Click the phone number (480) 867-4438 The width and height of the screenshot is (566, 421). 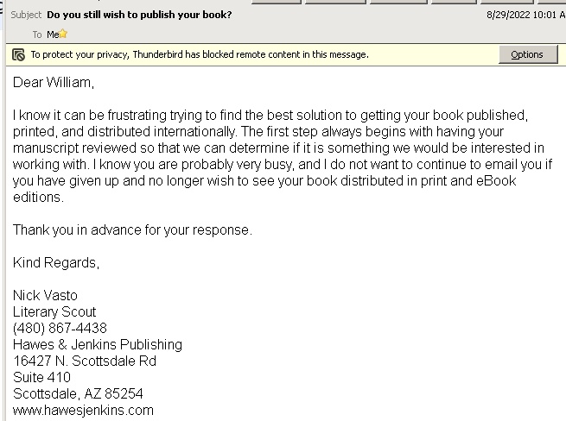60,329
